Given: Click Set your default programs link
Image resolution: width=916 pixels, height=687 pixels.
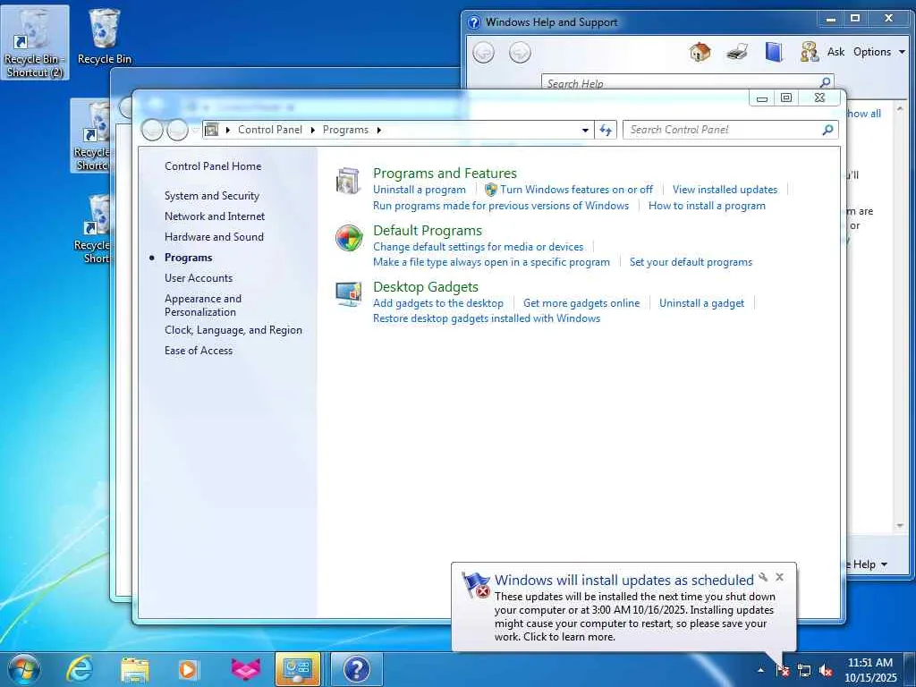Looking at the screenshot, I should pyautogui.click(x=691, y=262).
